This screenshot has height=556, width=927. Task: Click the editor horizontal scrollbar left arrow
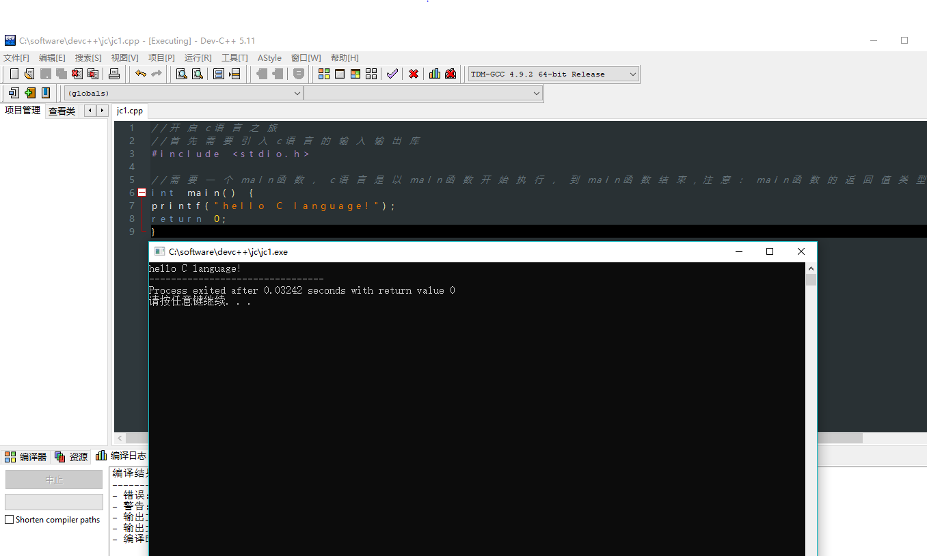click(x=120, y=438)
